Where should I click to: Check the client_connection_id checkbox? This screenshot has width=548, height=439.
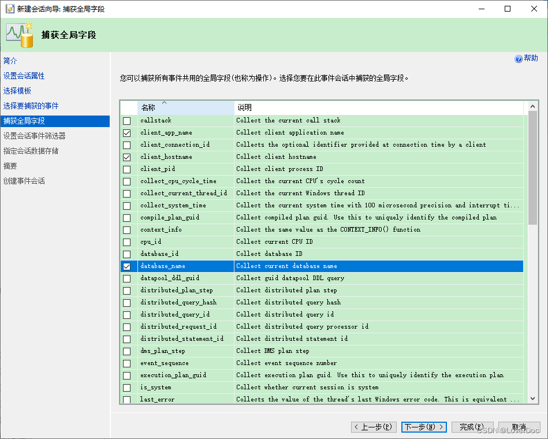[127, 145]
